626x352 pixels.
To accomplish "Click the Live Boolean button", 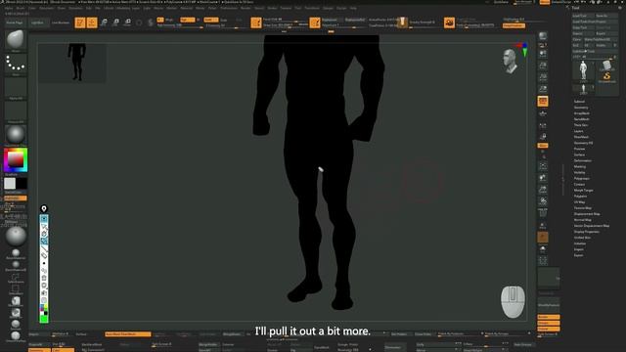I will pos(61,22).
